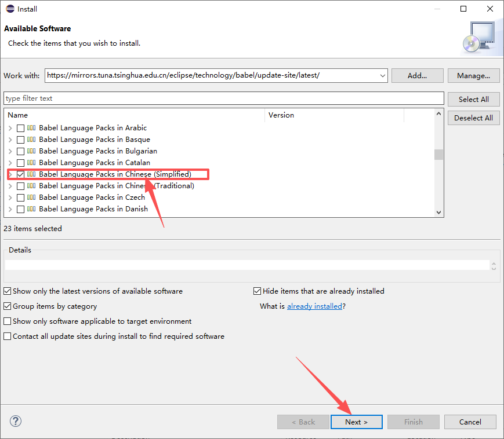Toggle Hide items that are already installed

click(x=257, y=291)
